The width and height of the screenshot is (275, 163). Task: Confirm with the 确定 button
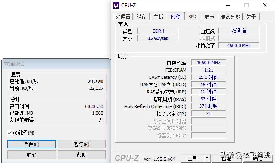pos(258,159)
